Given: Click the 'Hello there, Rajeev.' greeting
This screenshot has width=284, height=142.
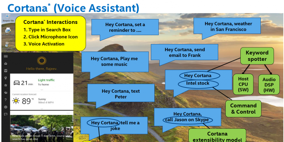Looking at the screenshot, I should [x=41, y=69].
